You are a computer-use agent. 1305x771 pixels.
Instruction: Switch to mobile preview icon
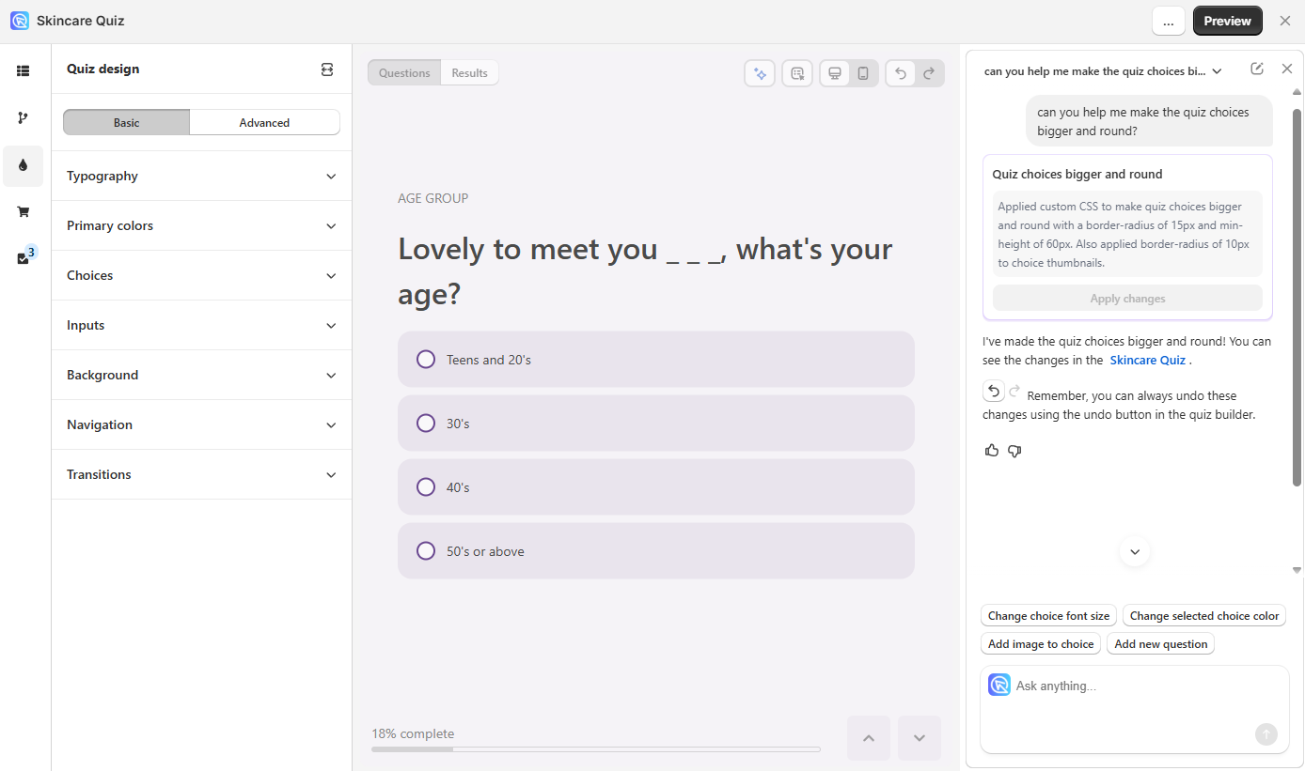863,73
